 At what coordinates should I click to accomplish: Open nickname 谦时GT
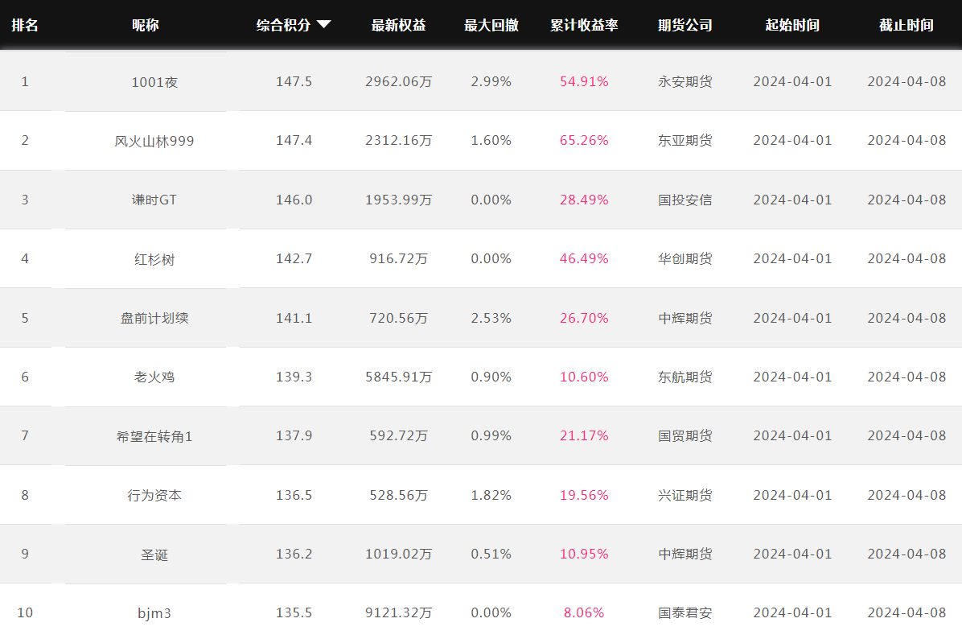coord(154,200)
